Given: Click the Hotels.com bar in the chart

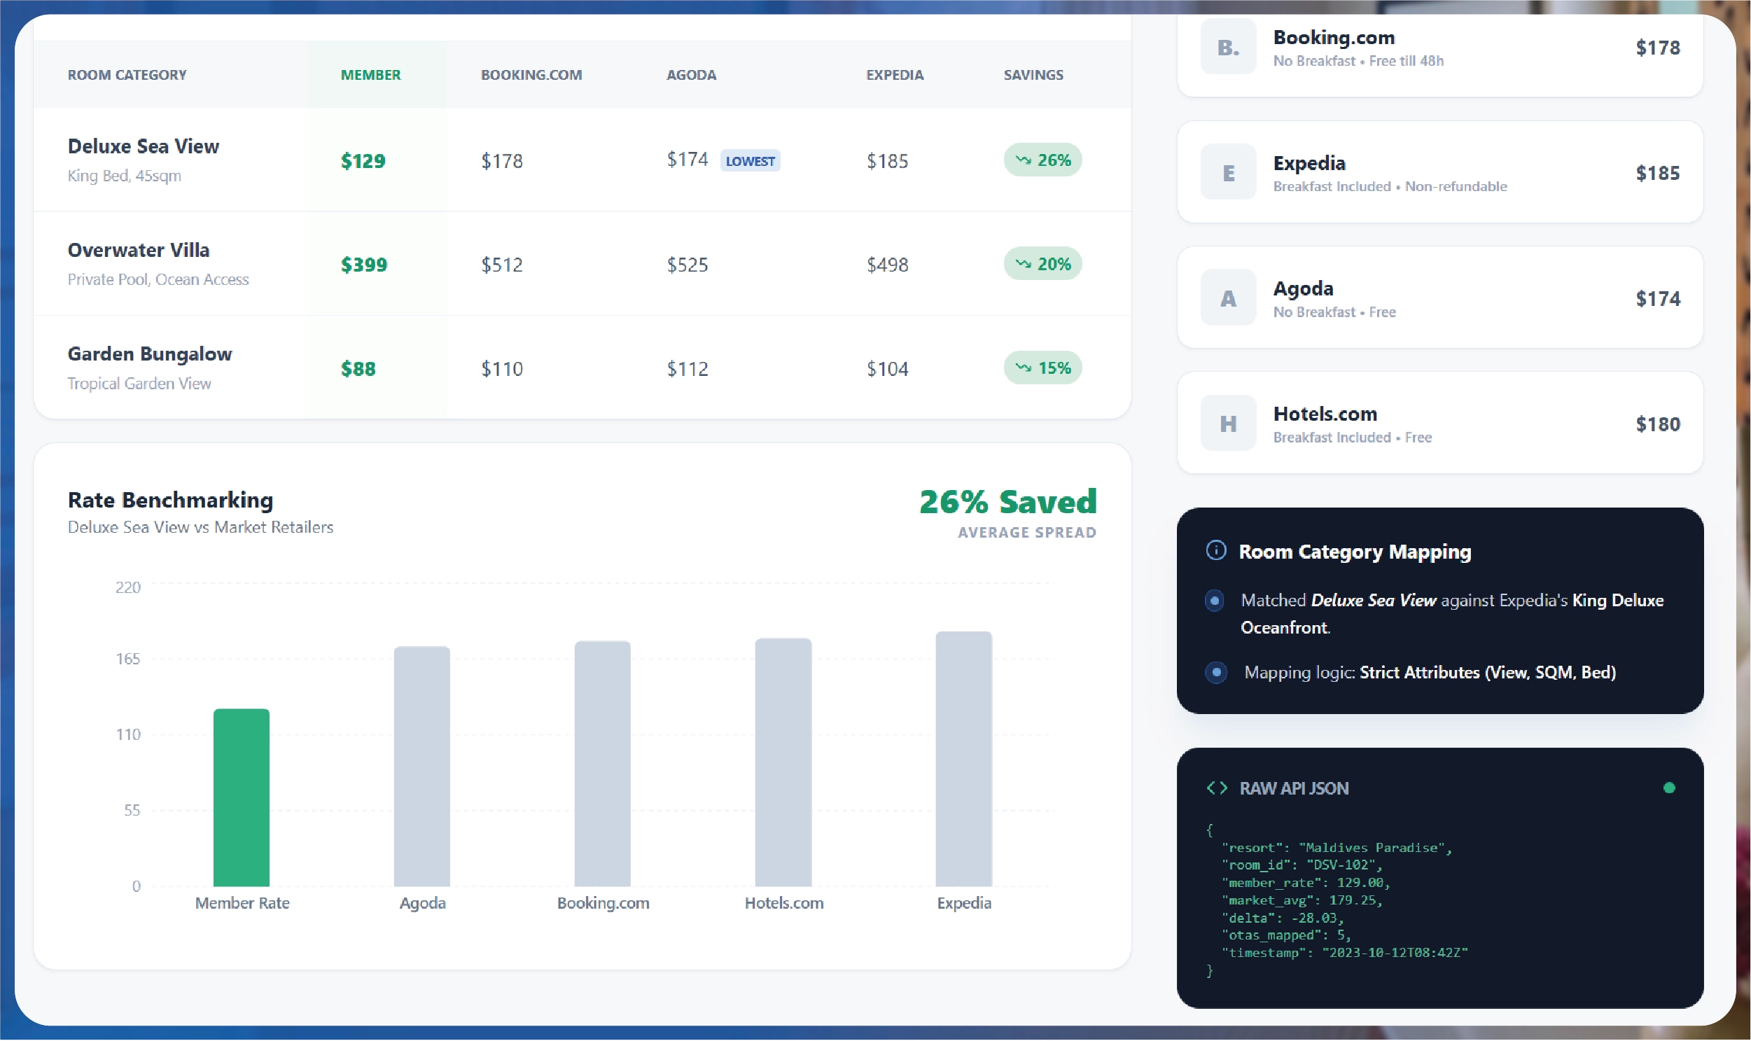Looking at the screenshot, I should tap(783, 762).
